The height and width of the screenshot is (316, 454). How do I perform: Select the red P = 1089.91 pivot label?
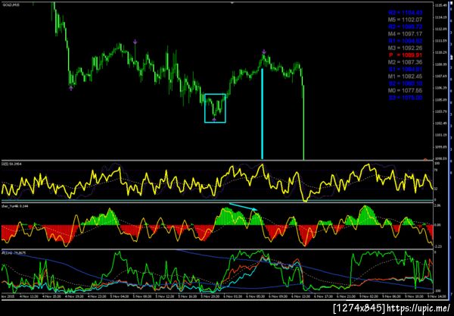tap(406, 55)
